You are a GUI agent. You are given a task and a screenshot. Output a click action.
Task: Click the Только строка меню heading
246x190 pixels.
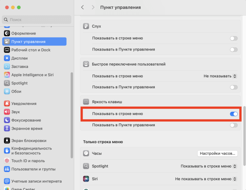click(103, 142)
